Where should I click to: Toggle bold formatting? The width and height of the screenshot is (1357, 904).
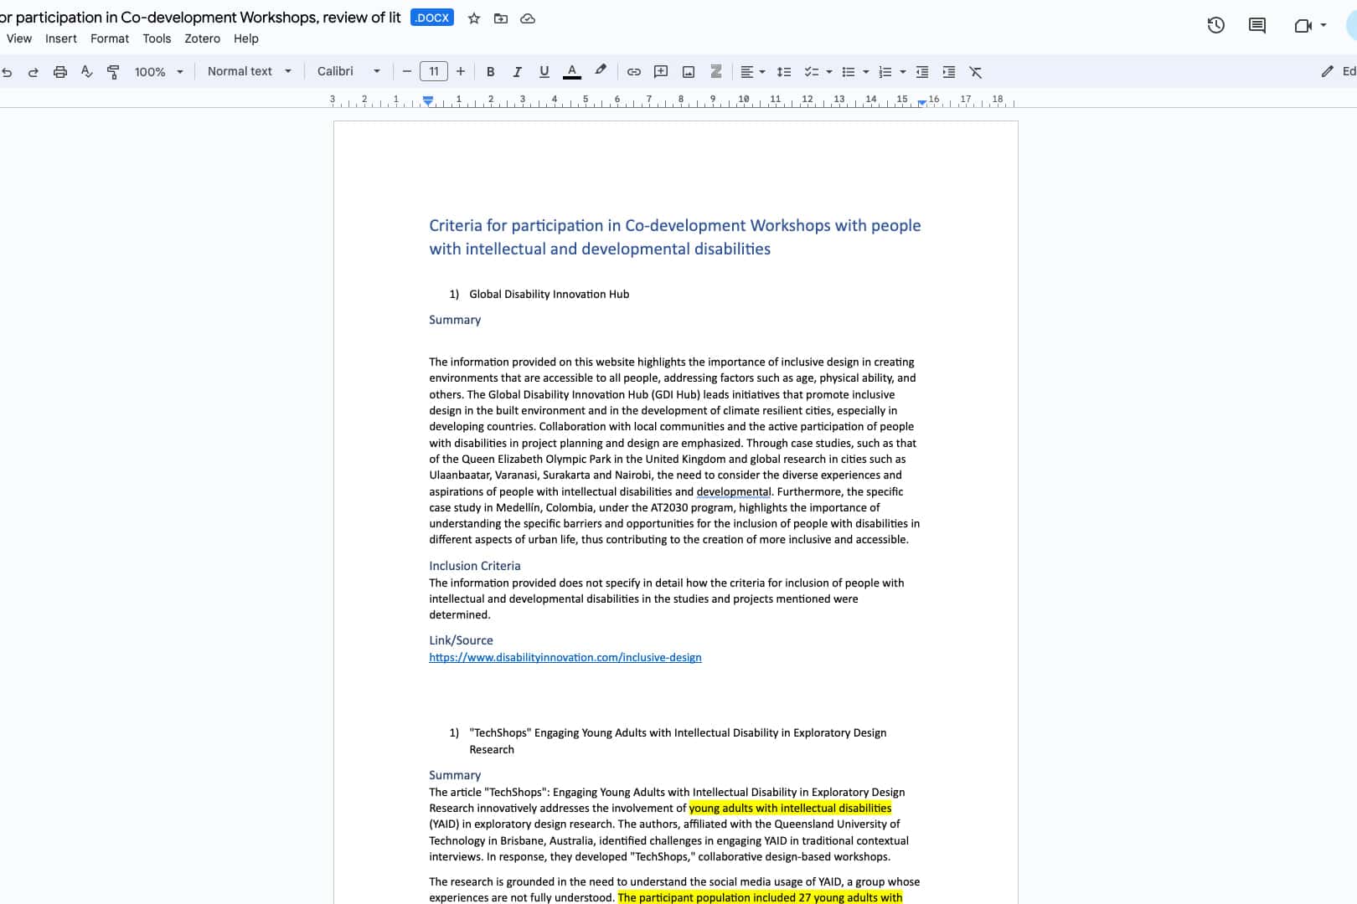pyautogui.click(x=490, y=72)
